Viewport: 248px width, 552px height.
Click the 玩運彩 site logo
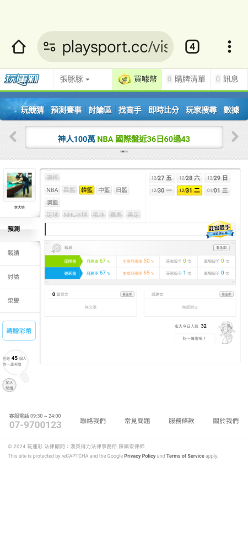pos(22,79)
